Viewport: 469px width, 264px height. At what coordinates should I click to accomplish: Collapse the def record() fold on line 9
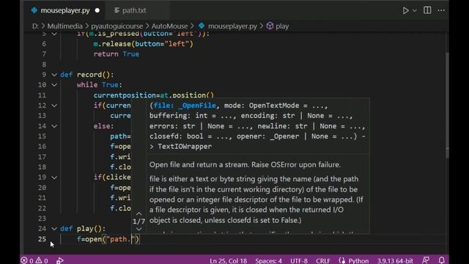tap(54, 75)
